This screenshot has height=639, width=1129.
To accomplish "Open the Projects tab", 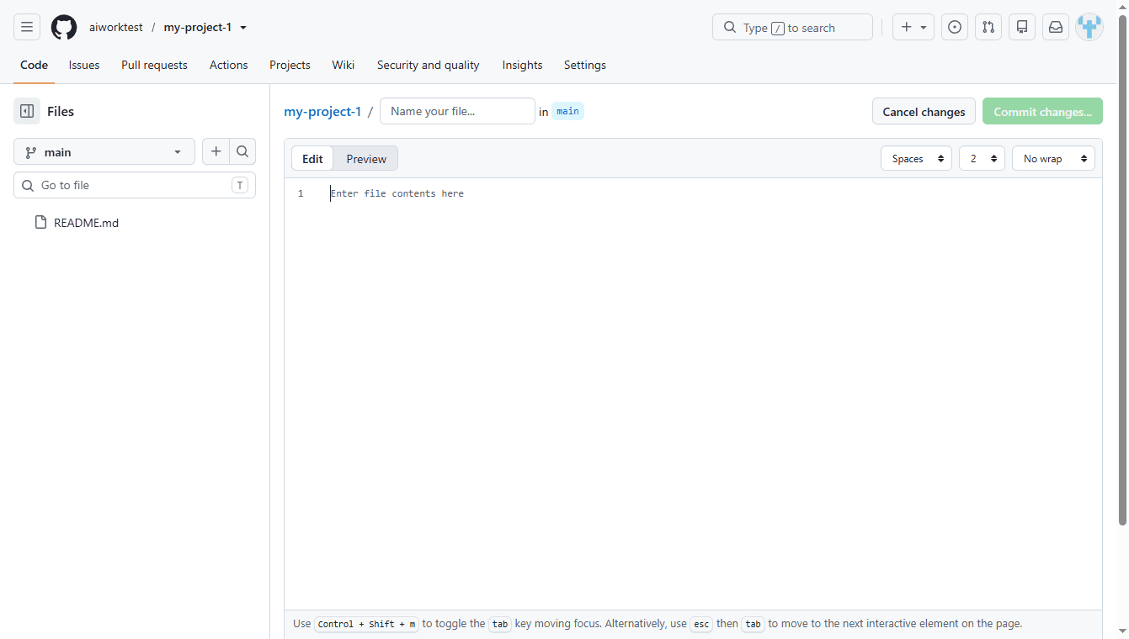I will point(290,65).
